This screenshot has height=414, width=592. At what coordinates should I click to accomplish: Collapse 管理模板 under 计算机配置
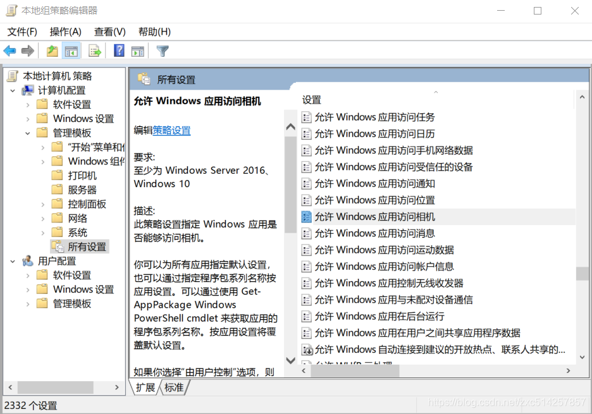(x=28, y=133)
